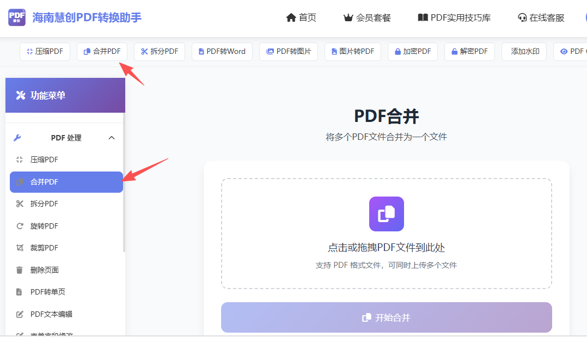Open 旋转PDF in the sidebar
Screen dimensions: 587x337
[66, 226]
